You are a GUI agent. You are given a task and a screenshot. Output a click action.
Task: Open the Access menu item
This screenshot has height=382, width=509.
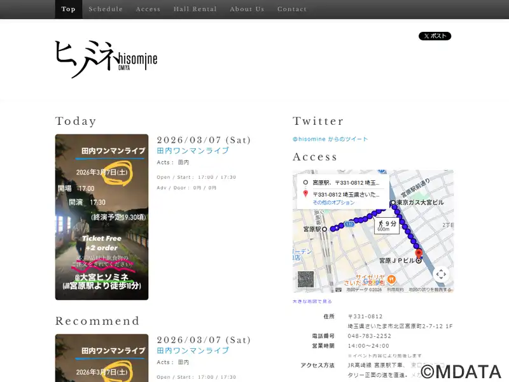pos(148,9)
